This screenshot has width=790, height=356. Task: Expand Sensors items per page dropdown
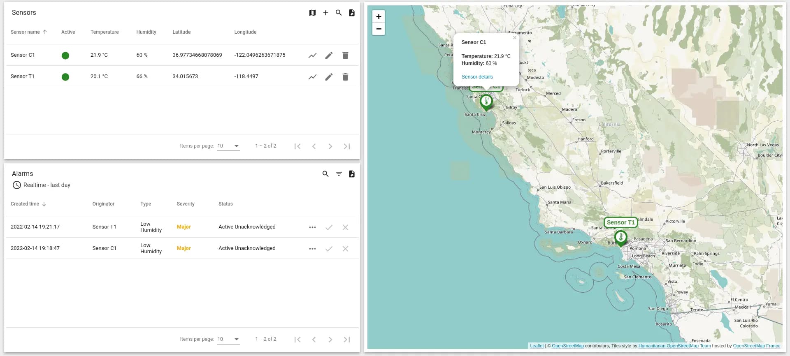(229, 146)
